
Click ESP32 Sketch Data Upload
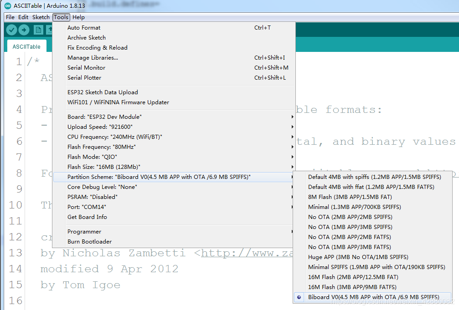click(x=174, y=92)
